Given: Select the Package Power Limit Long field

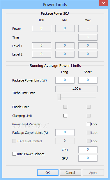Looking at the screenshot, I should (65, 80).
